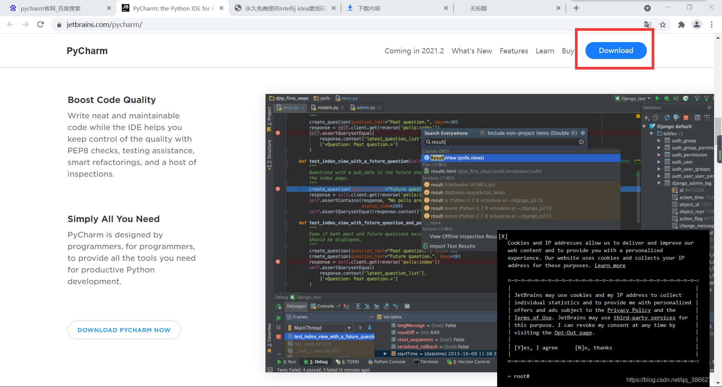Open the third-party services link
The image size is (722, 387).
[x=645, y=318]
